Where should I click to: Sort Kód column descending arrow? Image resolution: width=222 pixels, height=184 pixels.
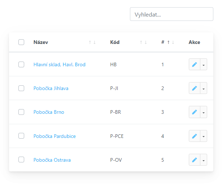[145, 42]
